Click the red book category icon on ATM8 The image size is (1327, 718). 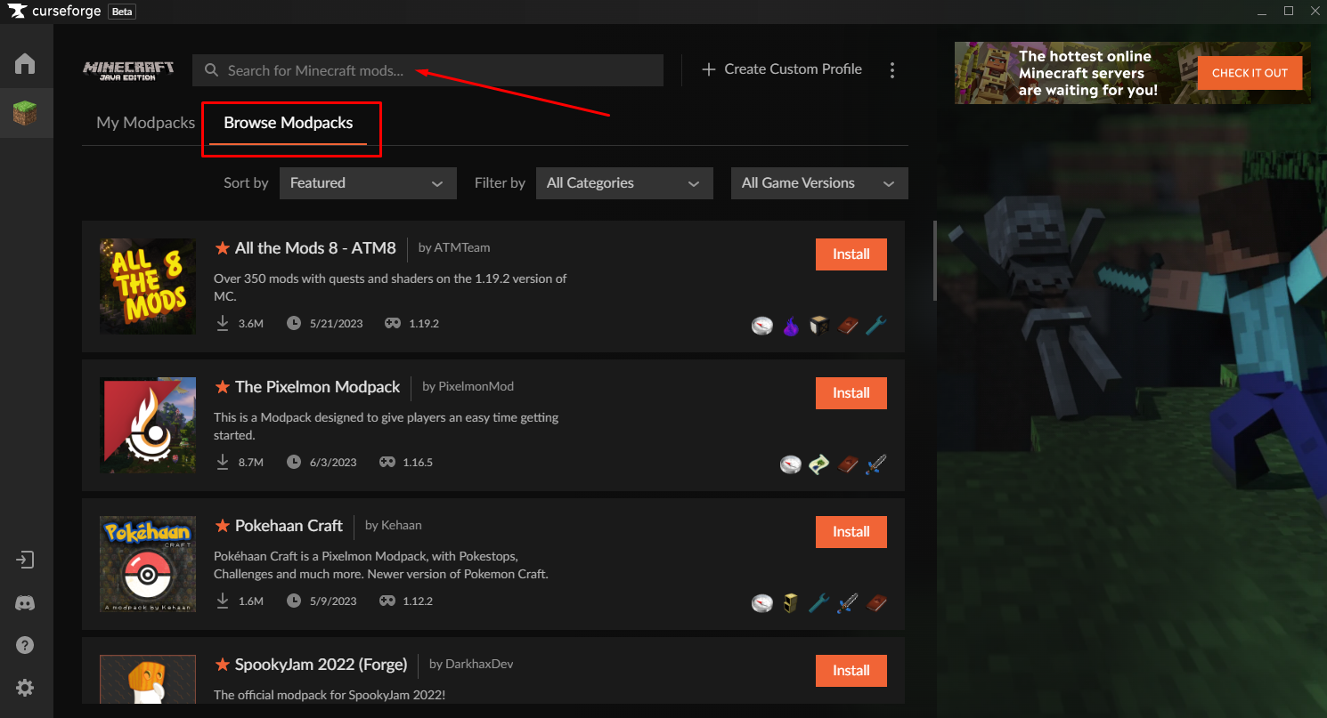(848, 326)
